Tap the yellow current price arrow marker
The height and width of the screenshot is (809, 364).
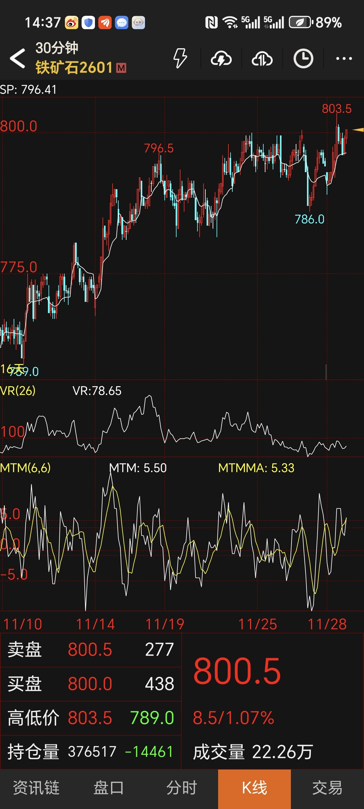[358, 130]
